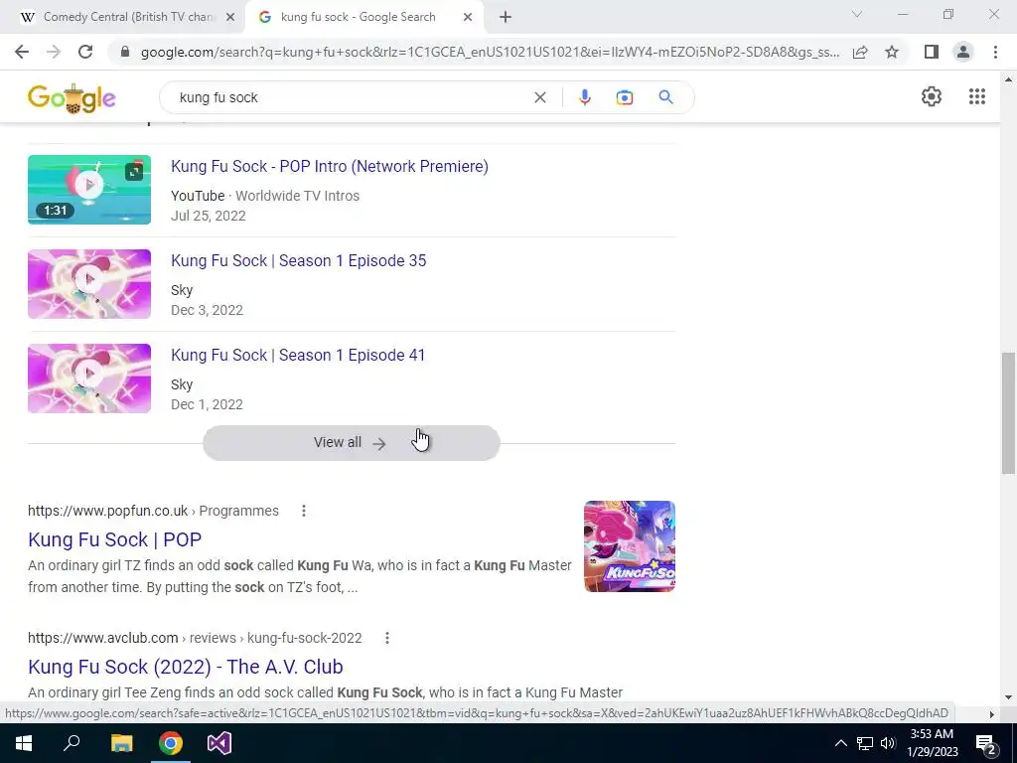Click the 'Jul 25, 2022' video date
The image size is (1017, 763).
tap(209, 216)
